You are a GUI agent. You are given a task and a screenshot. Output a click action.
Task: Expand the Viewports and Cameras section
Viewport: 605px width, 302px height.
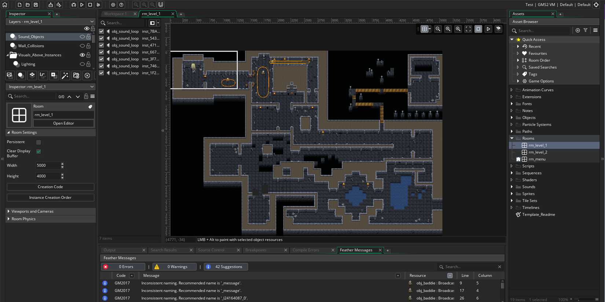click(x=32, y=211)
